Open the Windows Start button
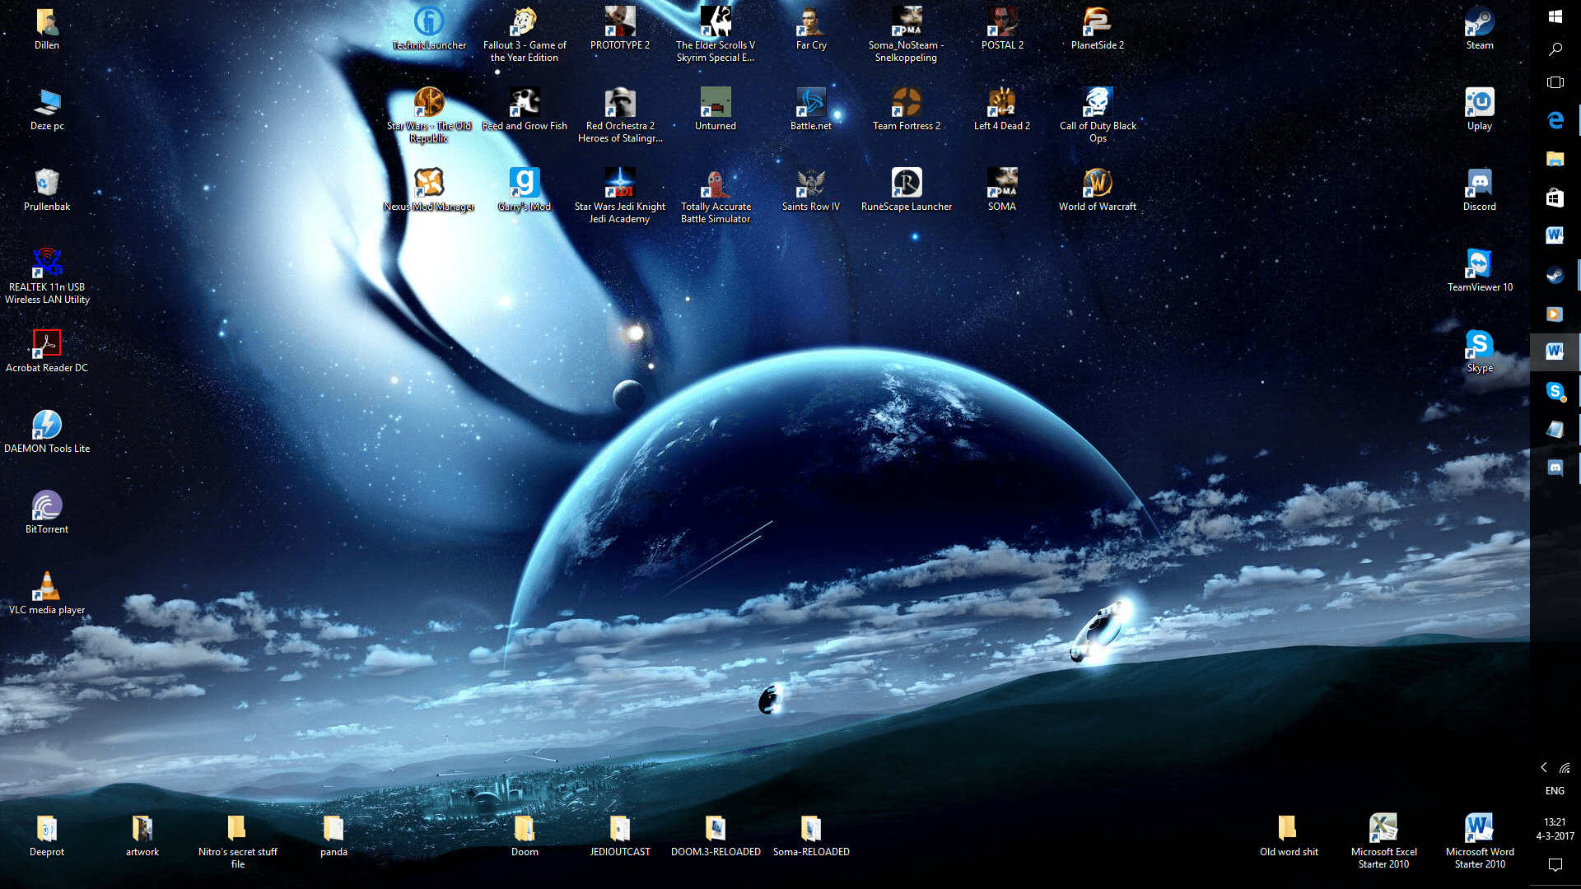Viewport: 1581px width, 889px height. pos(1555,16)
